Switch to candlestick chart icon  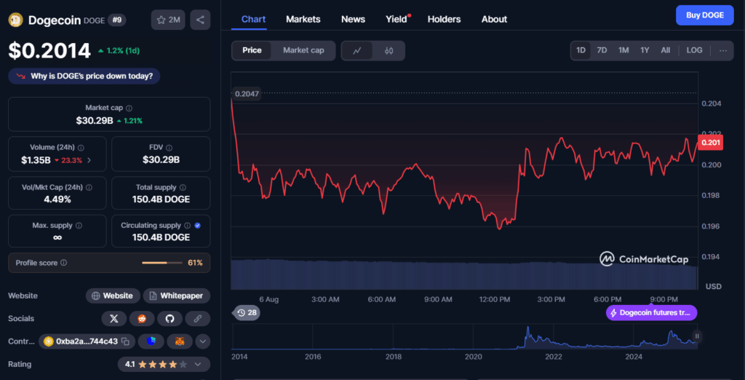[x=389, y=50]
